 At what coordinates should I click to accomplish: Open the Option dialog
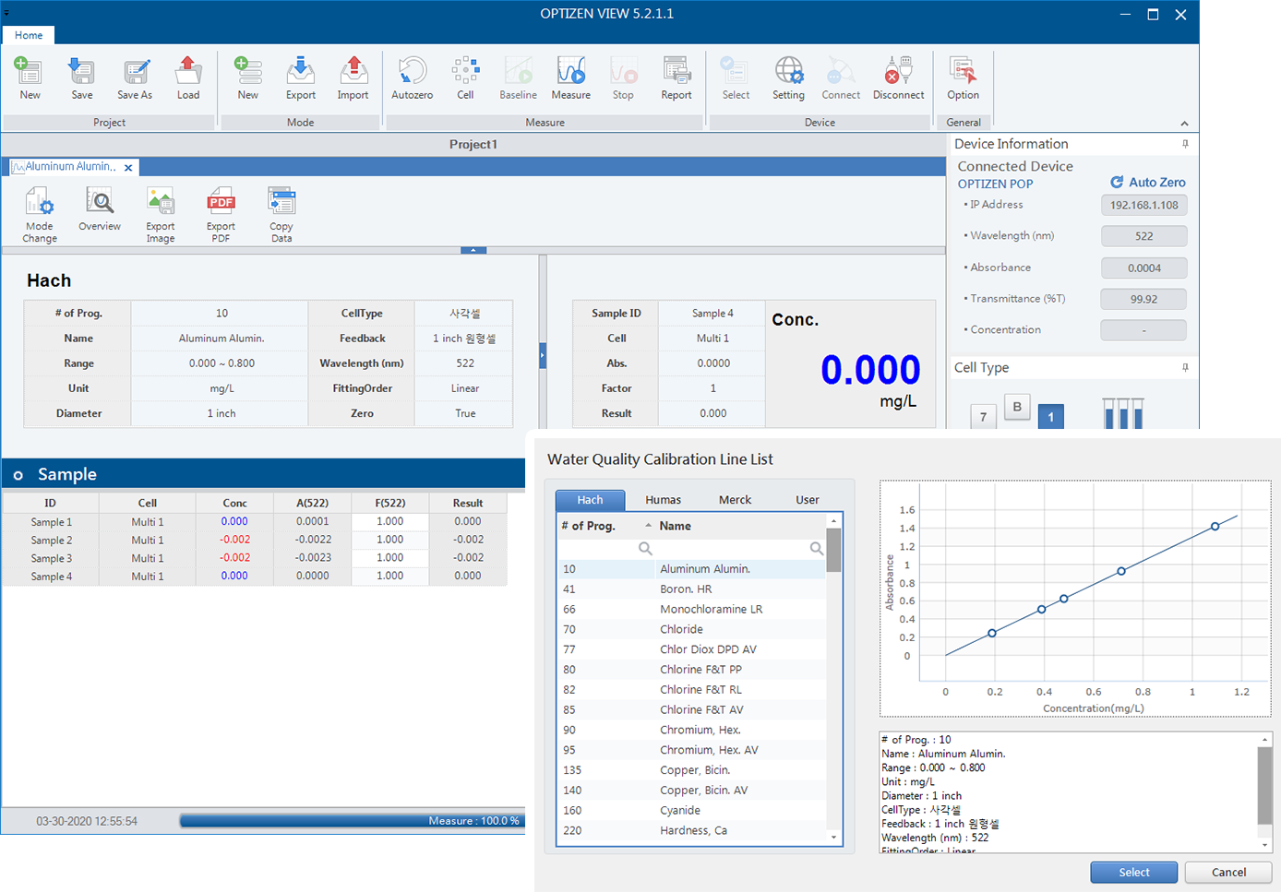(963, 77)
